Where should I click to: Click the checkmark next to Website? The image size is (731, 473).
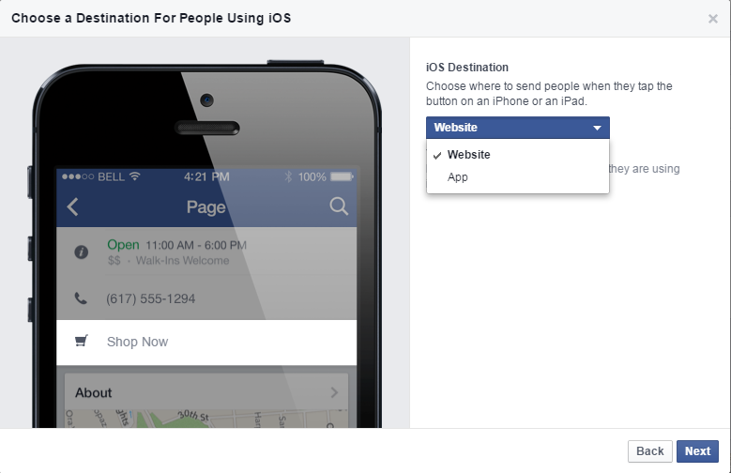pos(437,156)
